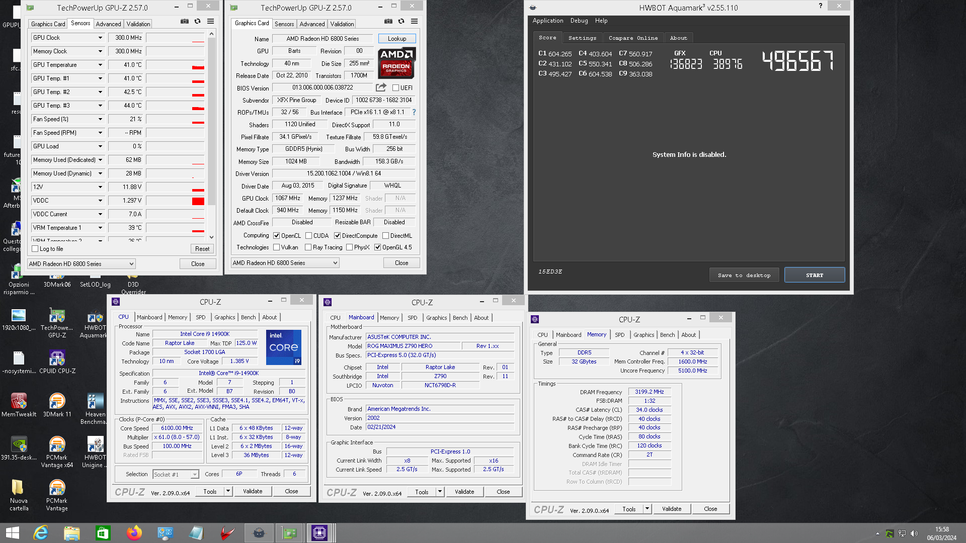
Task: Open 3DMark 11 desktop shortcut
Action: point(57,405)
